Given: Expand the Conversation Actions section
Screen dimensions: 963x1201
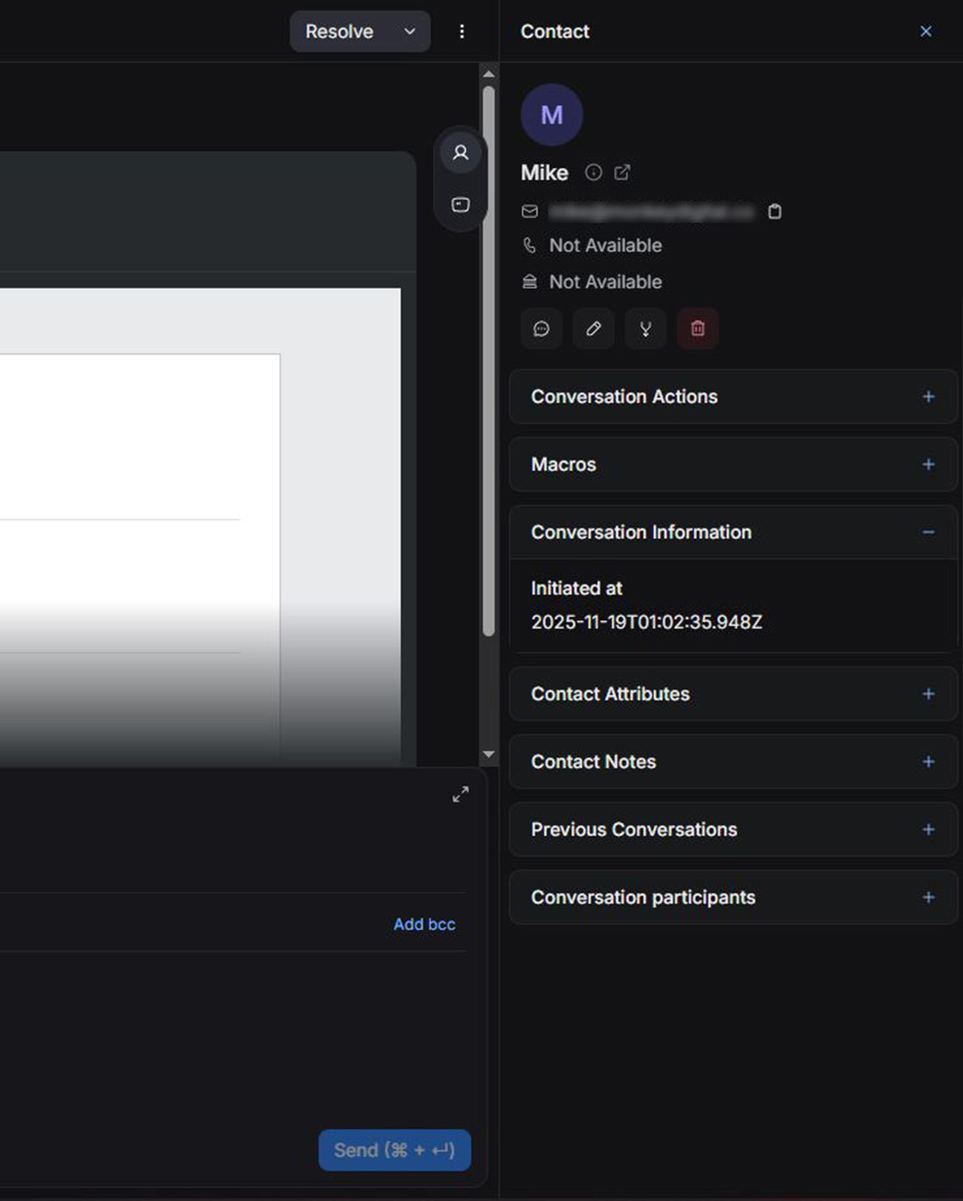Looking at the screenshot, I should pyautogui.click(x=928, y=397).
